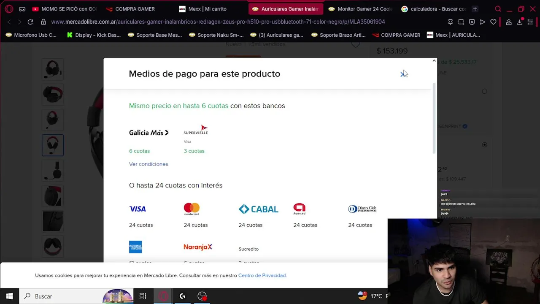The height and width of the screenshot is (304, 540).
Task: Click the Argencard logo
Action: point(300,209)
